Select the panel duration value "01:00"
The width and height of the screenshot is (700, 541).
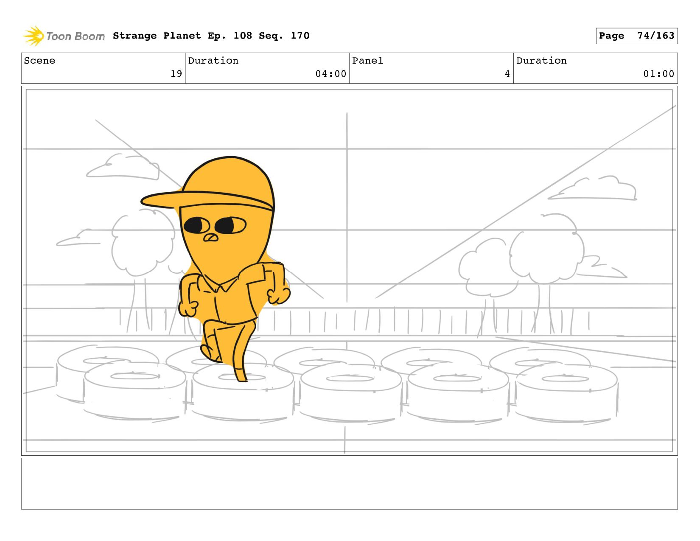coord(659,74)
